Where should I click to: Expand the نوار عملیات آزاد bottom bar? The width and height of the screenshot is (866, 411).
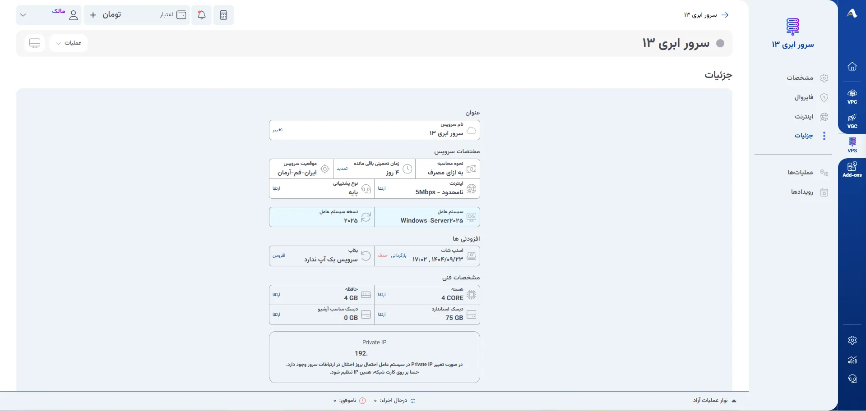coord(714,400)
